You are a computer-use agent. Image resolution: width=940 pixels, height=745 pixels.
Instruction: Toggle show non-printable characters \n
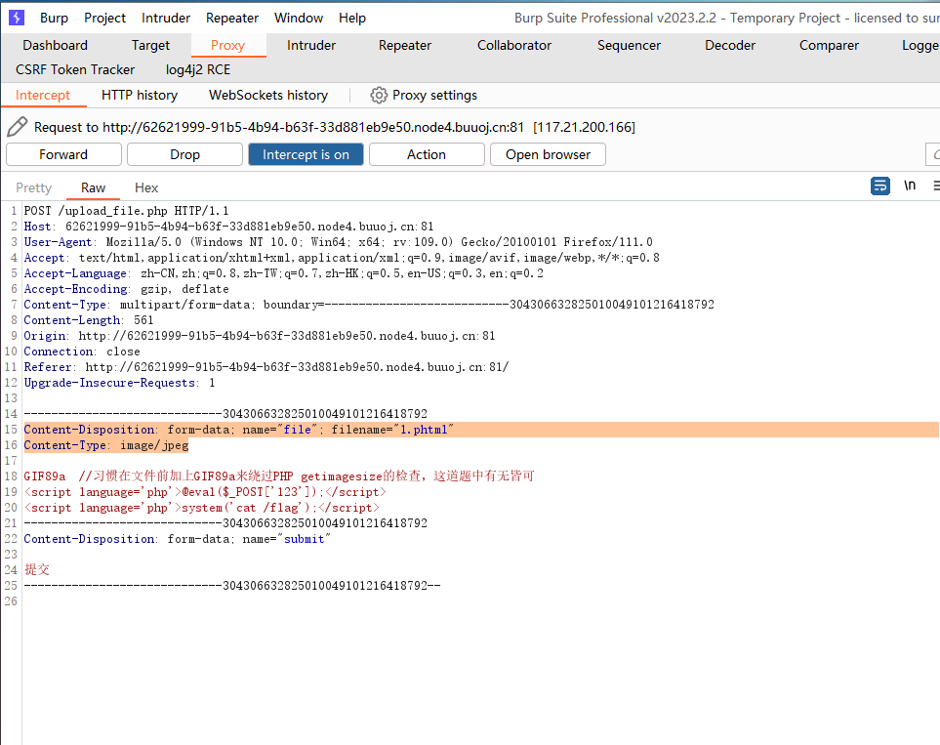(x=910, y=186)
